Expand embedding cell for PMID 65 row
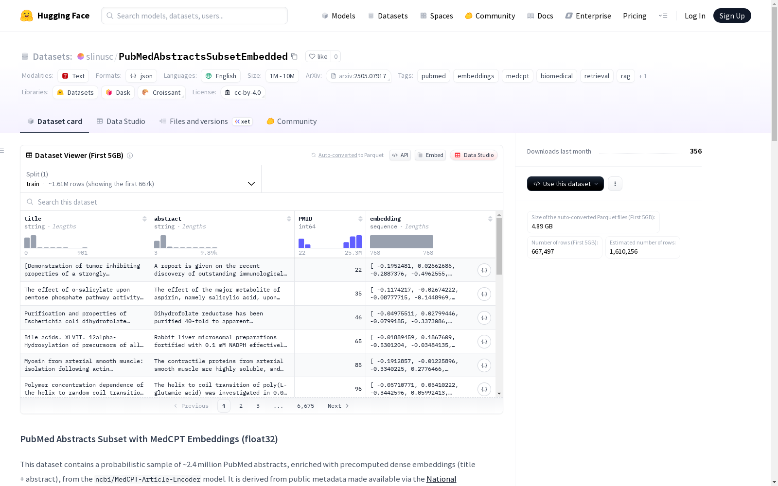Screen dimensions: 778x486 click(x=484, y=342)
